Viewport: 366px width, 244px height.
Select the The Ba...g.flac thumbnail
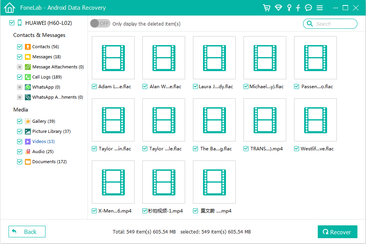point(214,120)
